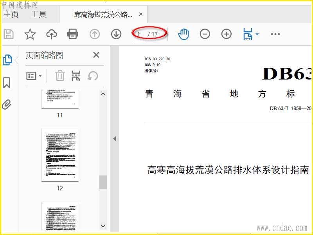Image resolution: width=313 pixels, height=235 pixels.
Task: Click the thumbnail label 12
Action: tap(60, 188)
